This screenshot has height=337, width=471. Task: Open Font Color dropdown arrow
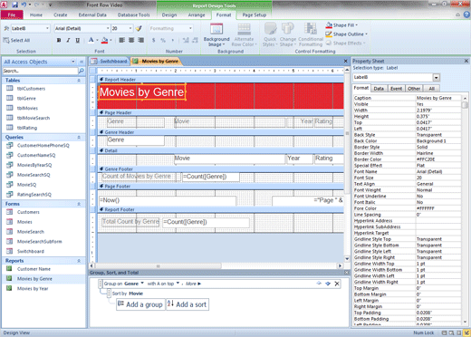tap(97, 40)
